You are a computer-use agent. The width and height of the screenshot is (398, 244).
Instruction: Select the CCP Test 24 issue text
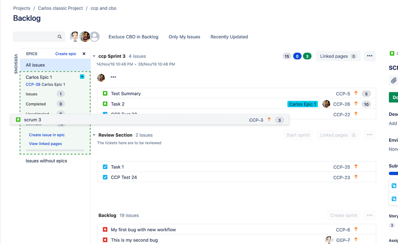point(124,177)
